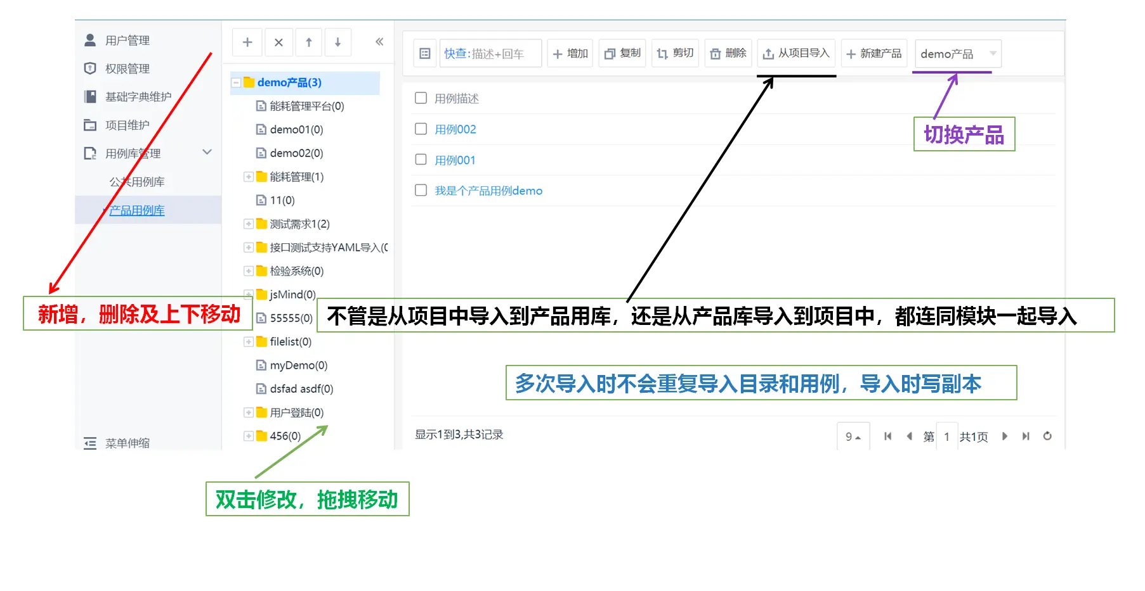Select 11(0) tree node
Viewport: 1145px width, 591px height.
[x=282, y=200]
